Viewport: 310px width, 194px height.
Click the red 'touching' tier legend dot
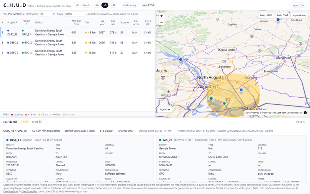[12, 115]
